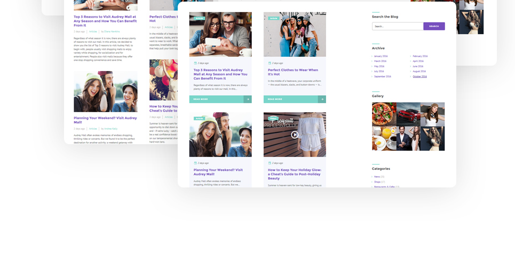Image resolution: width=515 pixels, height=267 pixels.
Task: Click calendar icon on Perfect Clothes card
Action: tap(270, 63)
